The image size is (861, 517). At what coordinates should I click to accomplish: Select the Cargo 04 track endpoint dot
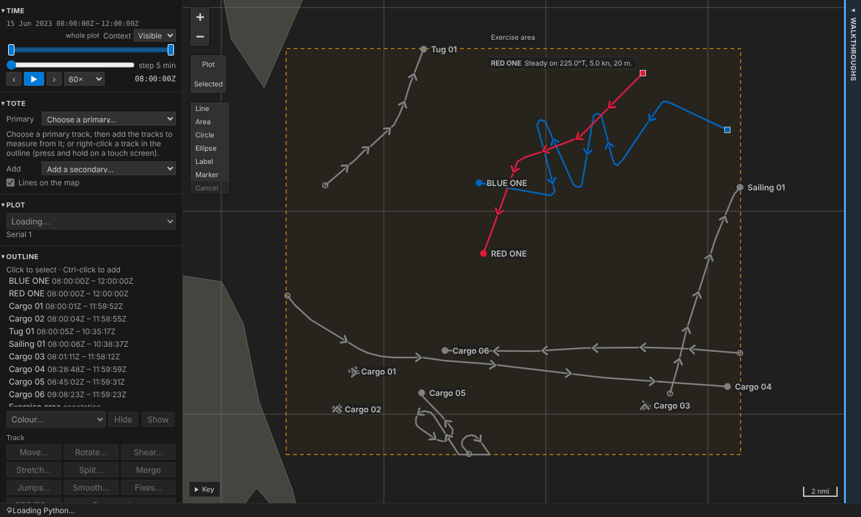tap(727, 386)
